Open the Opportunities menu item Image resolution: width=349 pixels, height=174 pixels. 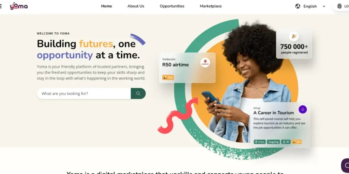(x=172, y=6)
